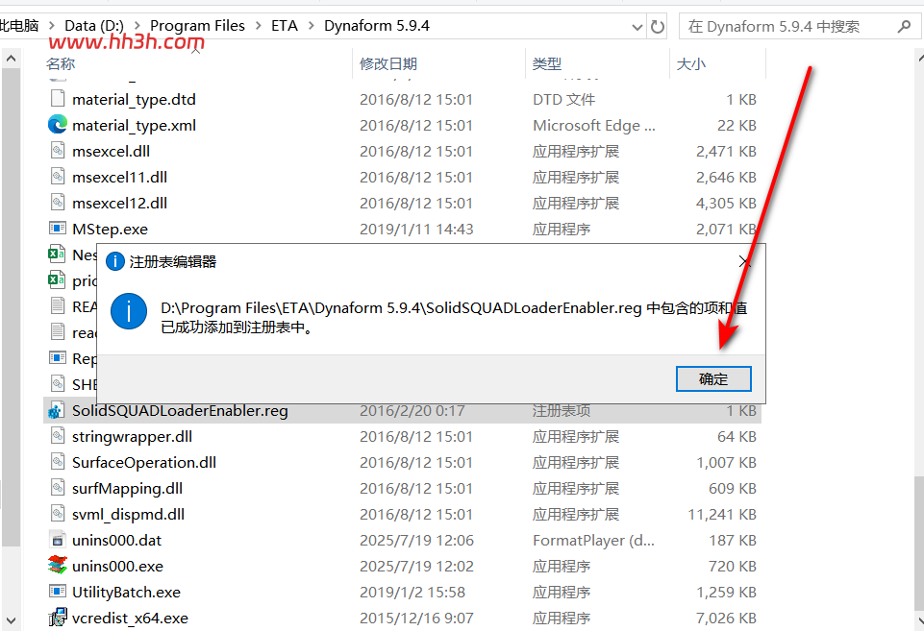Select the file name SurfaceOperation.dll
The width and height of the screenshot is (924, 631).
click(144, 462)
